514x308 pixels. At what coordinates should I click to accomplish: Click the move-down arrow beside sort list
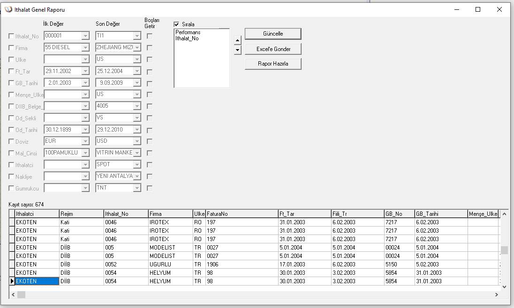[237, 50]
